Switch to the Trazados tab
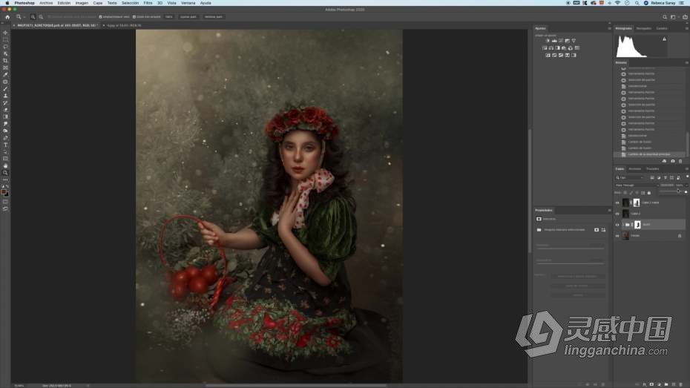 652,169
